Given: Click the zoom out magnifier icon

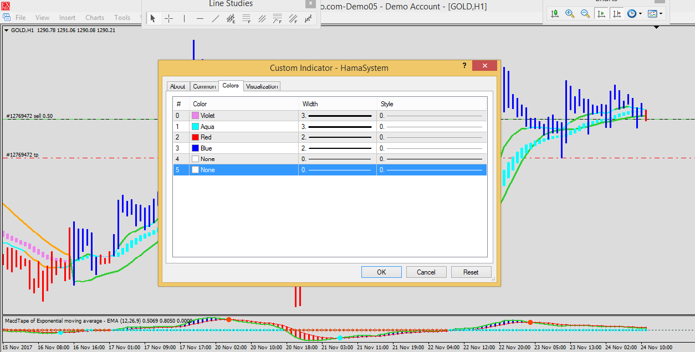Looking at the screenshot, I should tap(585, 13).
